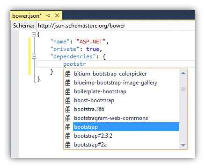Screen dimensions: 205x168
Task: Click the "ASP.NET" string value
Action: tap(91, 42)
